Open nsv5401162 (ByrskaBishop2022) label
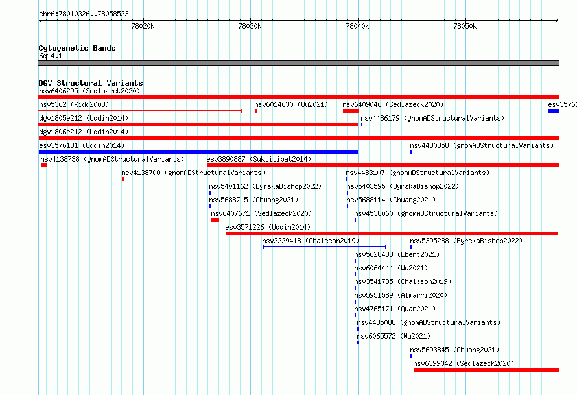 (x=265, y=186)
